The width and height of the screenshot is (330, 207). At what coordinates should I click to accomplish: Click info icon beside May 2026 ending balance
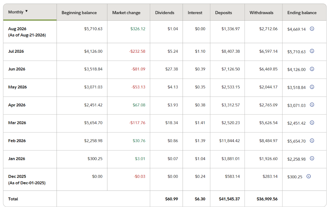tap(312, 87)
